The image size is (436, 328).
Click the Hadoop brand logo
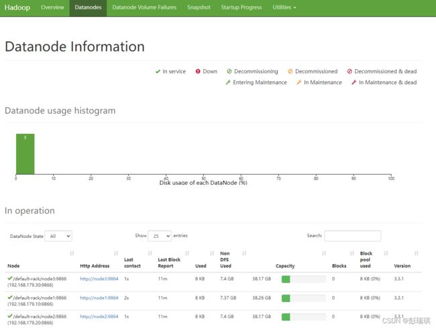(17, 7)
